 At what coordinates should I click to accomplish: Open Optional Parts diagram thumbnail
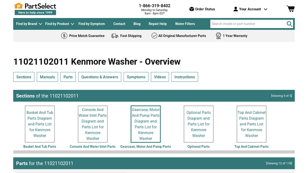pyautogui.click(x=199, y=124)
